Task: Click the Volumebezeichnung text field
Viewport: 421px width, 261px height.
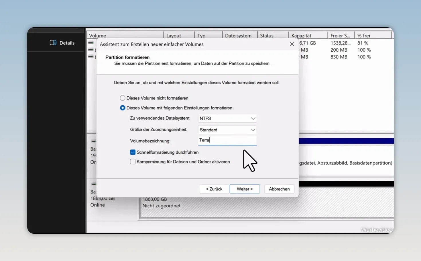Action: (227, 140)
